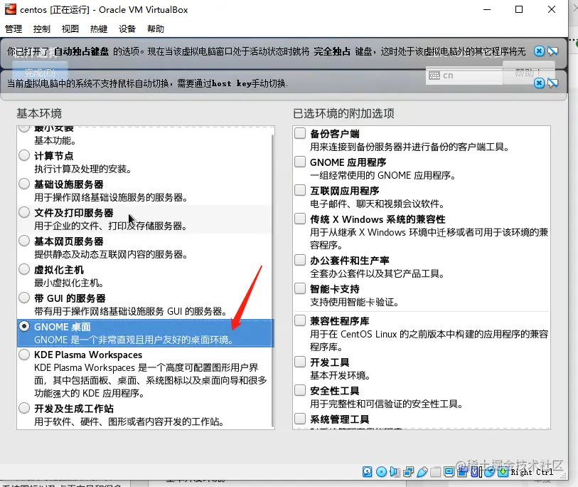Select the 基础设施服务器 radio button
Screen dimensions: 578x487
tap(24, 184)
